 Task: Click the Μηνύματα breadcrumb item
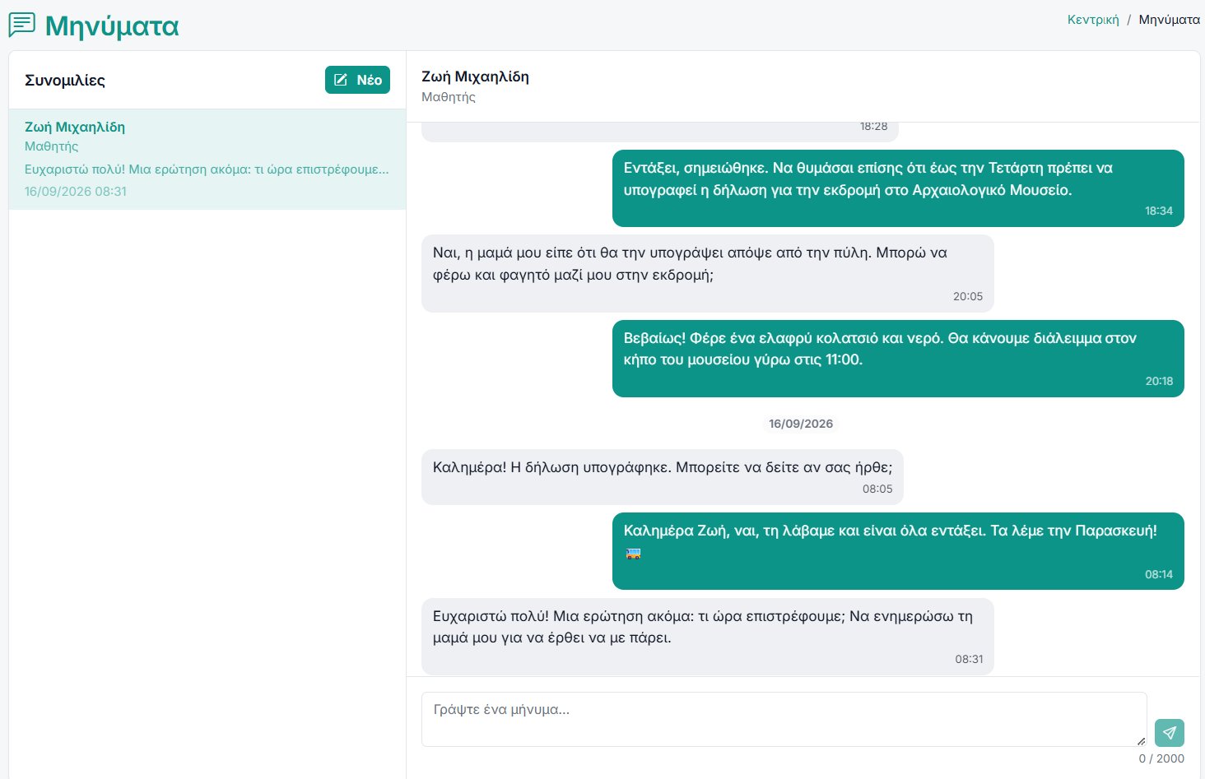[x=1169, y=20]
